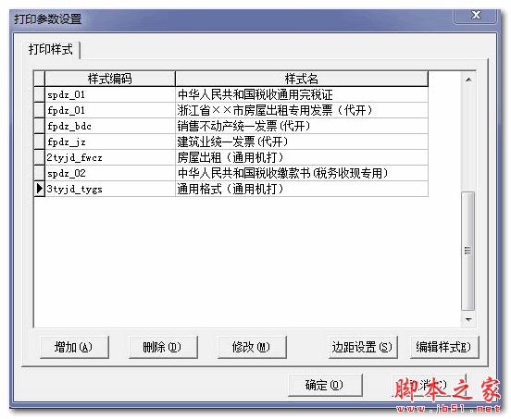The height and width of the screenshot is (419, 511).
Task: Select 建筑业统一发票(代开) style name
Action: click(302, 142)
